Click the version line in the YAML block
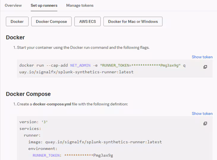Image resolution: width=217 pixels, height=160 pixels. point(34,122)
